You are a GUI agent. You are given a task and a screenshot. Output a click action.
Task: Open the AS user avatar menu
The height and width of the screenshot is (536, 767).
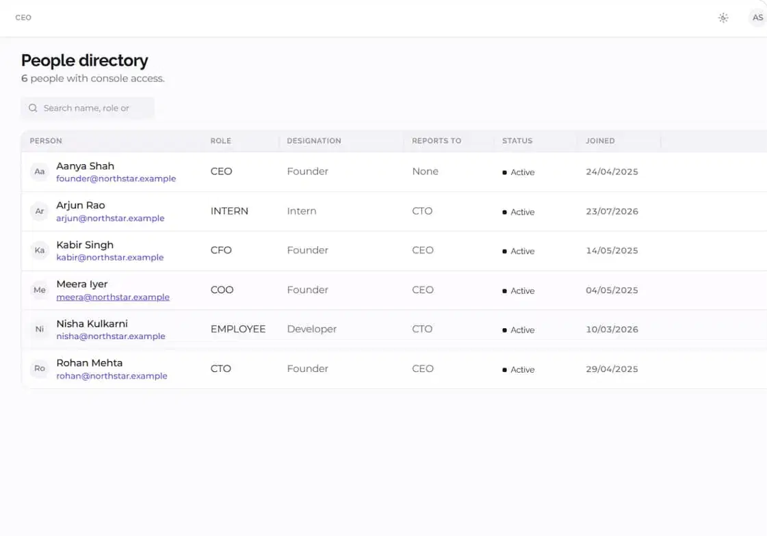point(757,18)
